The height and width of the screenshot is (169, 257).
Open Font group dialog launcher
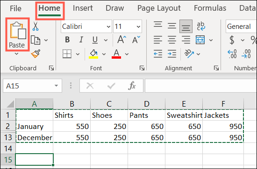pyautogui.click(x=142, y=68)
